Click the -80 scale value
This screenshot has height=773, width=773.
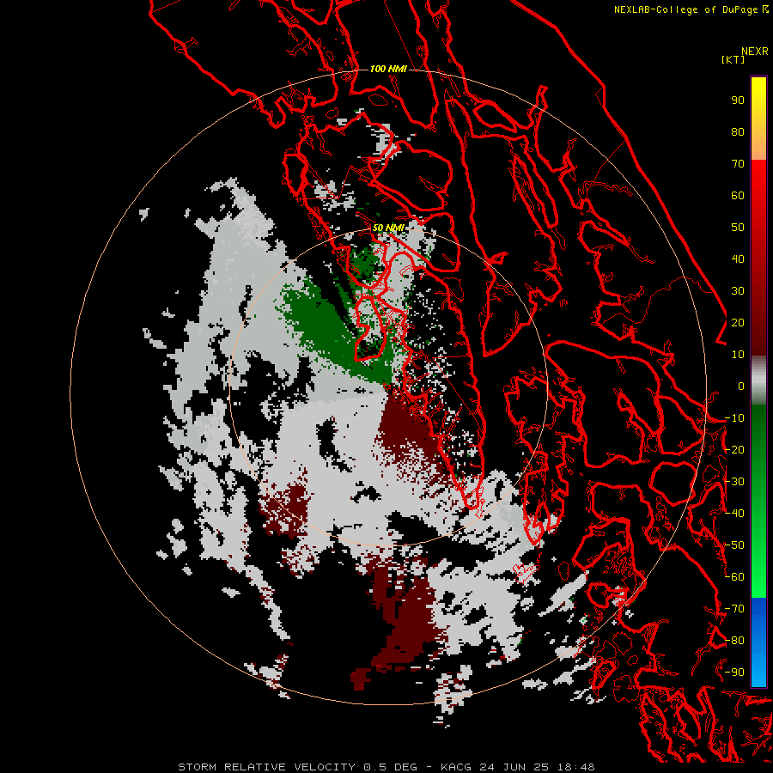point(734,641)
